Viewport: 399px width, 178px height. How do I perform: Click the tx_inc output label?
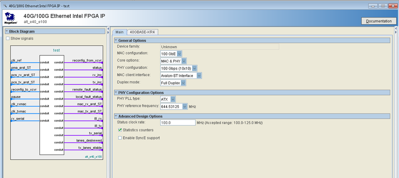point(97,82)
